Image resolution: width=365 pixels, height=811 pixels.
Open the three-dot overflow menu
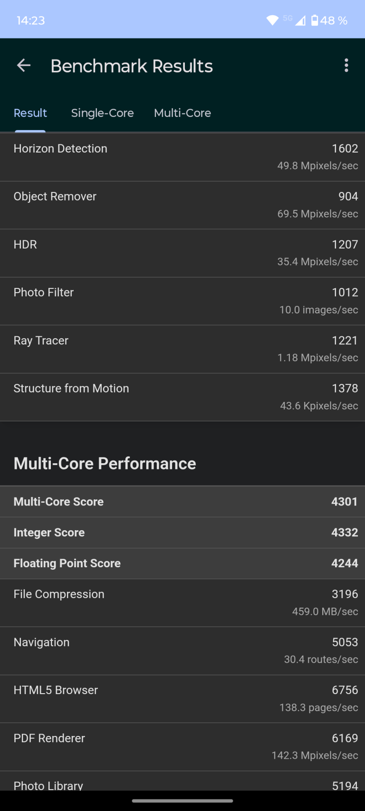point(346,66)
